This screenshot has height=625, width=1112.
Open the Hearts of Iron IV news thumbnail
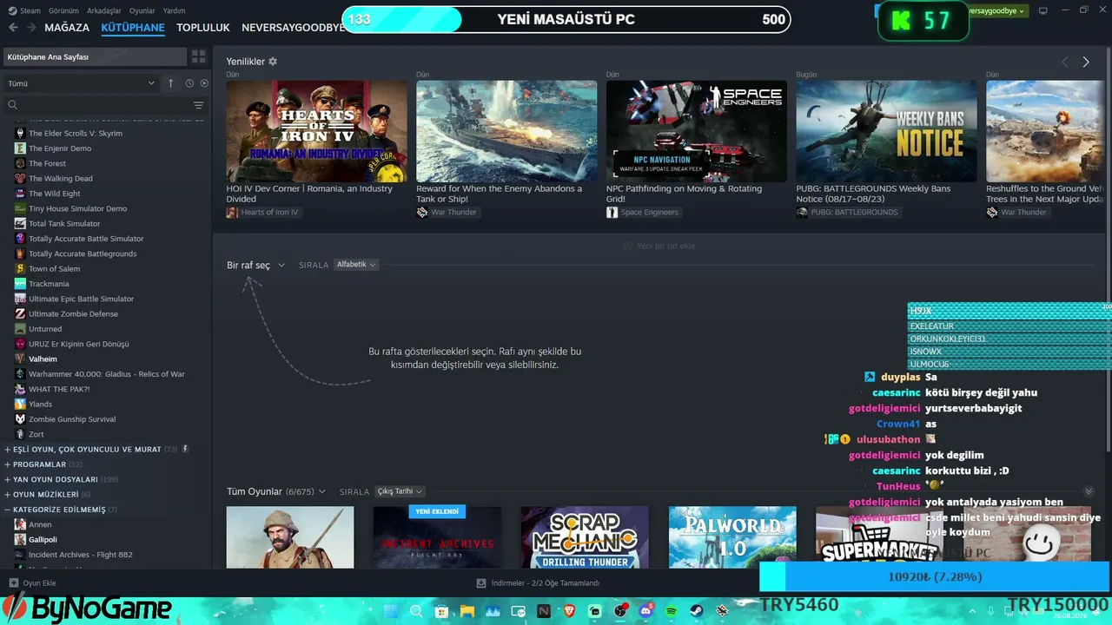317,131
